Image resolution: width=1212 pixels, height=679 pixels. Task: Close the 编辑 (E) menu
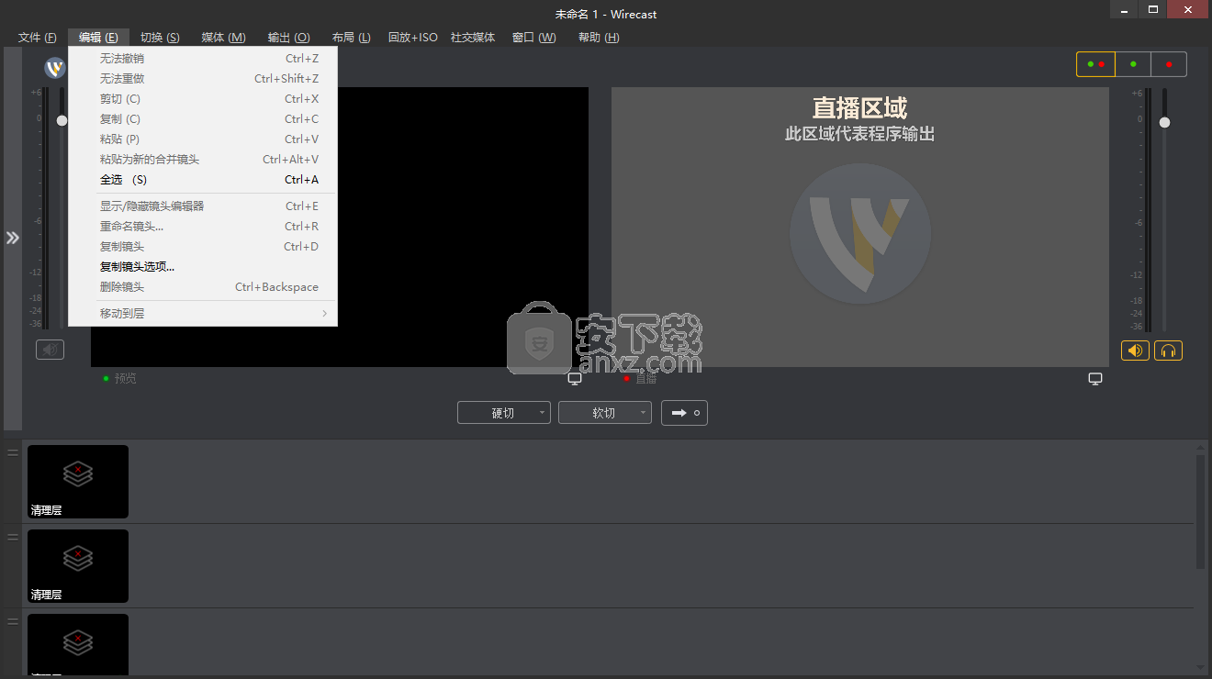[x=98, y=38]
